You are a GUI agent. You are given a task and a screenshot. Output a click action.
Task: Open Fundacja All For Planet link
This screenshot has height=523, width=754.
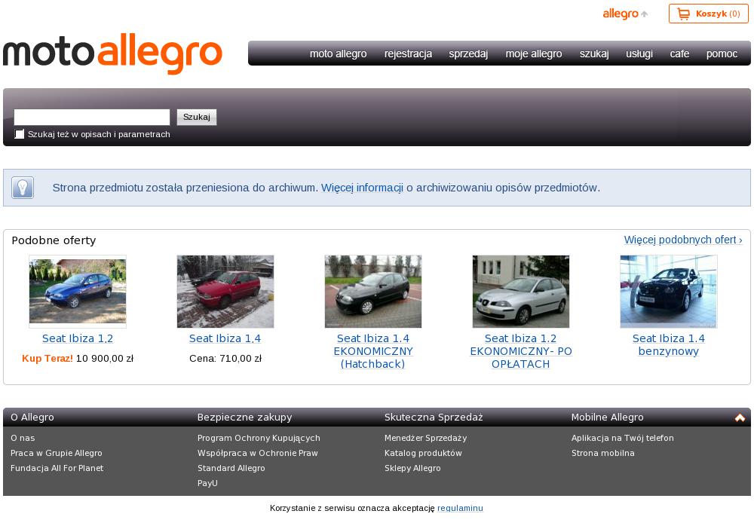[x=57, y=468]
